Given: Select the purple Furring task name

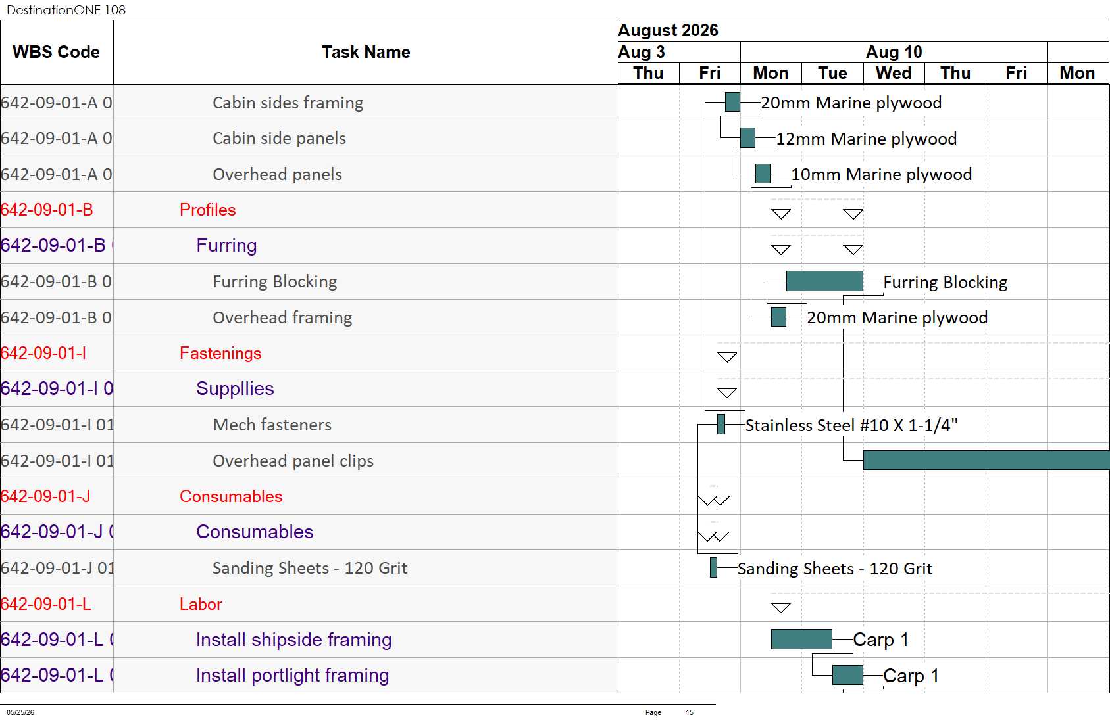Looking at the screenshot, I should (x=226, y=245).
